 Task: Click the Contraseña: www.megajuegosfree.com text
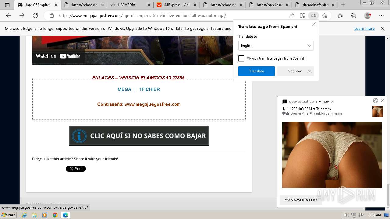coord(139,104)
